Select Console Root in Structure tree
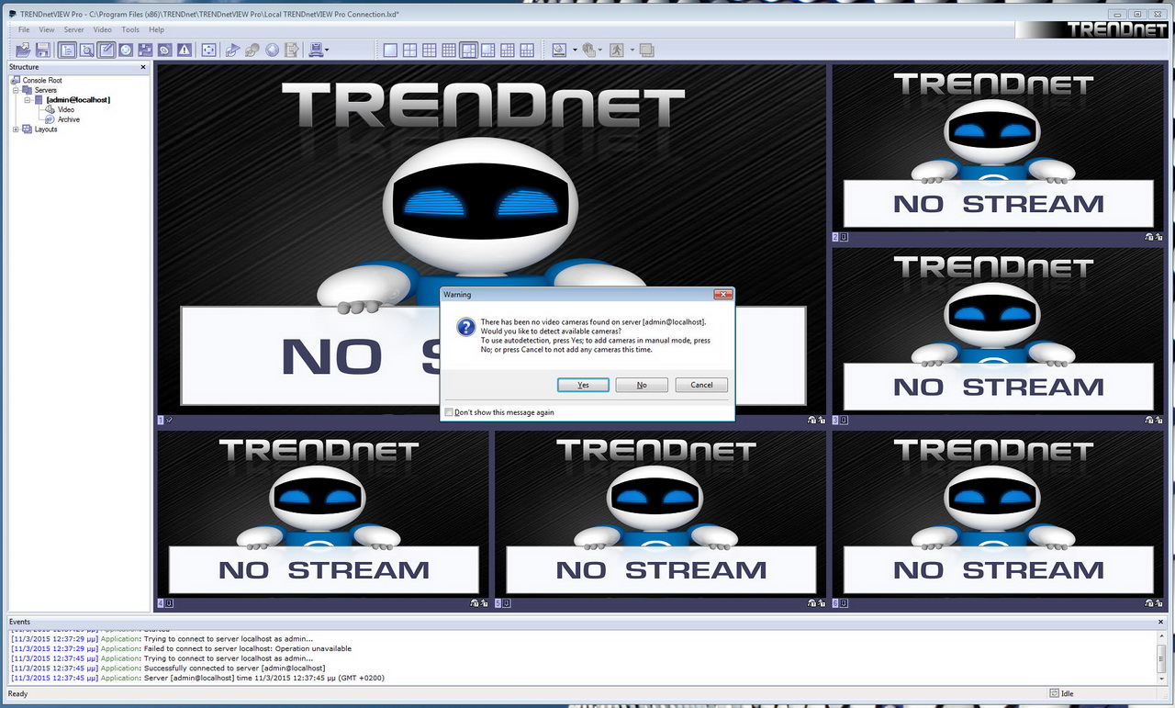Image resolution: width=1175 pixels, height=708 pixels. click(x=42, y=81)
